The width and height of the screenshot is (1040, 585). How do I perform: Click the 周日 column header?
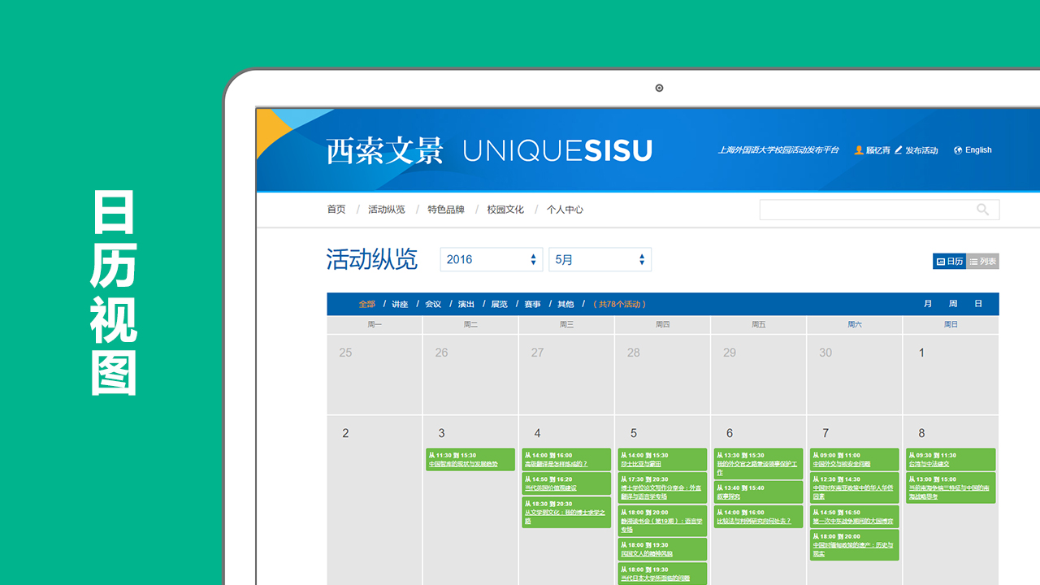tap(951, 324)
